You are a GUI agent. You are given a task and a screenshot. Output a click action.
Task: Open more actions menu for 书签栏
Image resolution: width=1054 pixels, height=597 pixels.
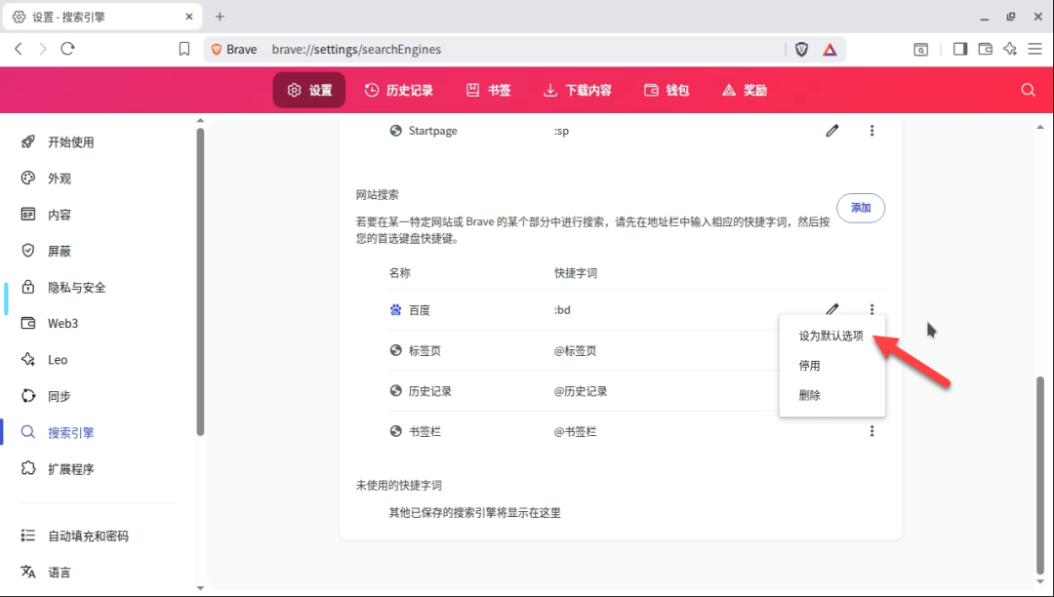[x=872, y=431]
